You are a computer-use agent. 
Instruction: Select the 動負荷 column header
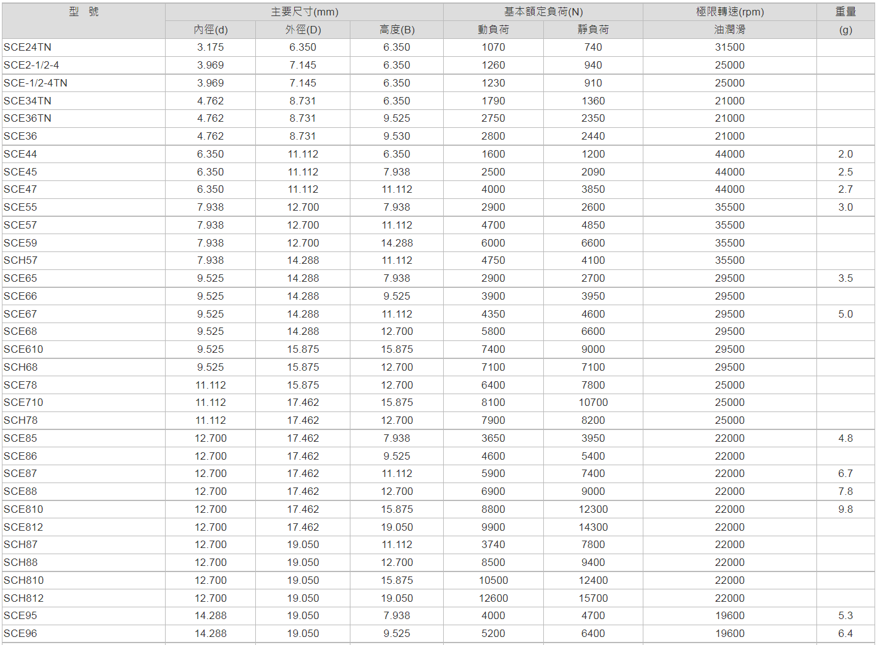coord(493,30)
